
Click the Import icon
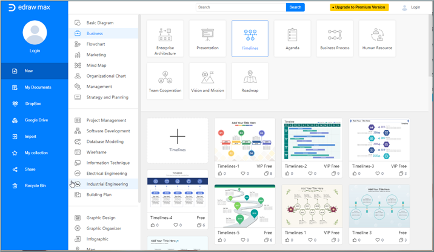(x=15, y=137)
